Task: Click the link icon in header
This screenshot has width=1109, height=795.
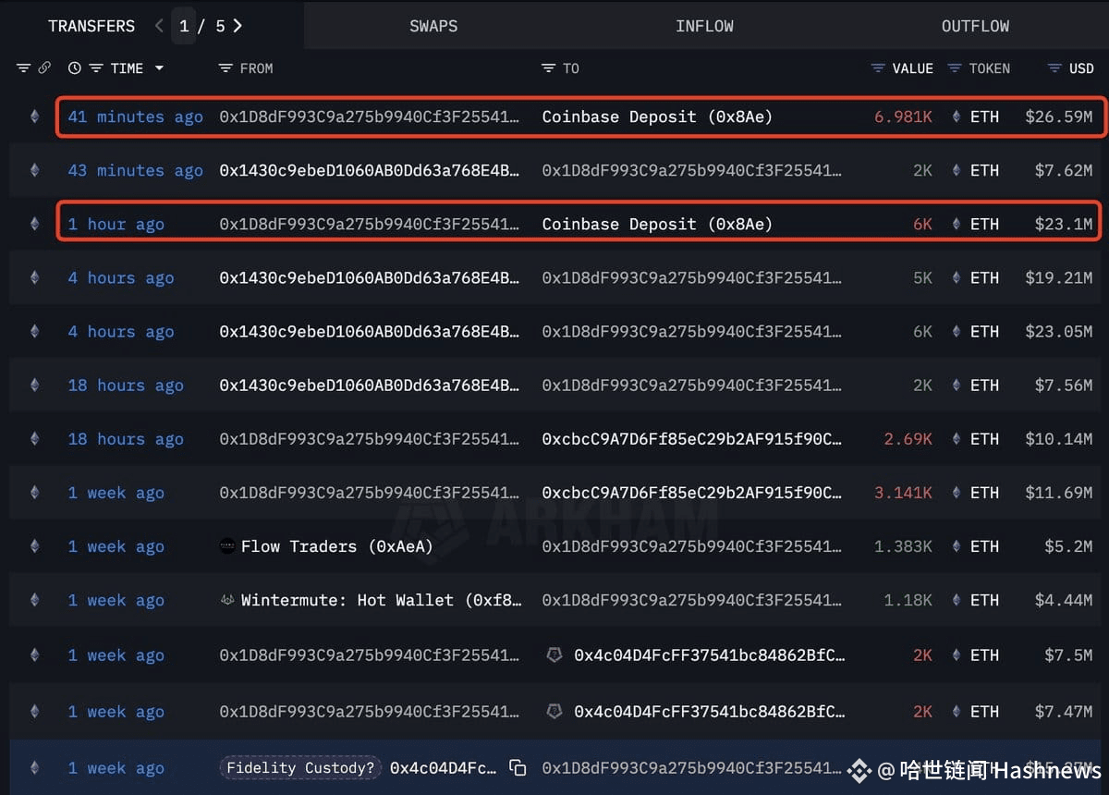Action: 44,68
